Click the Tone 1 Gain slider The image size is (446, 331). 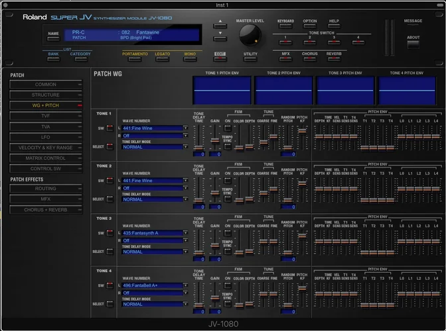tap(215, 140)
